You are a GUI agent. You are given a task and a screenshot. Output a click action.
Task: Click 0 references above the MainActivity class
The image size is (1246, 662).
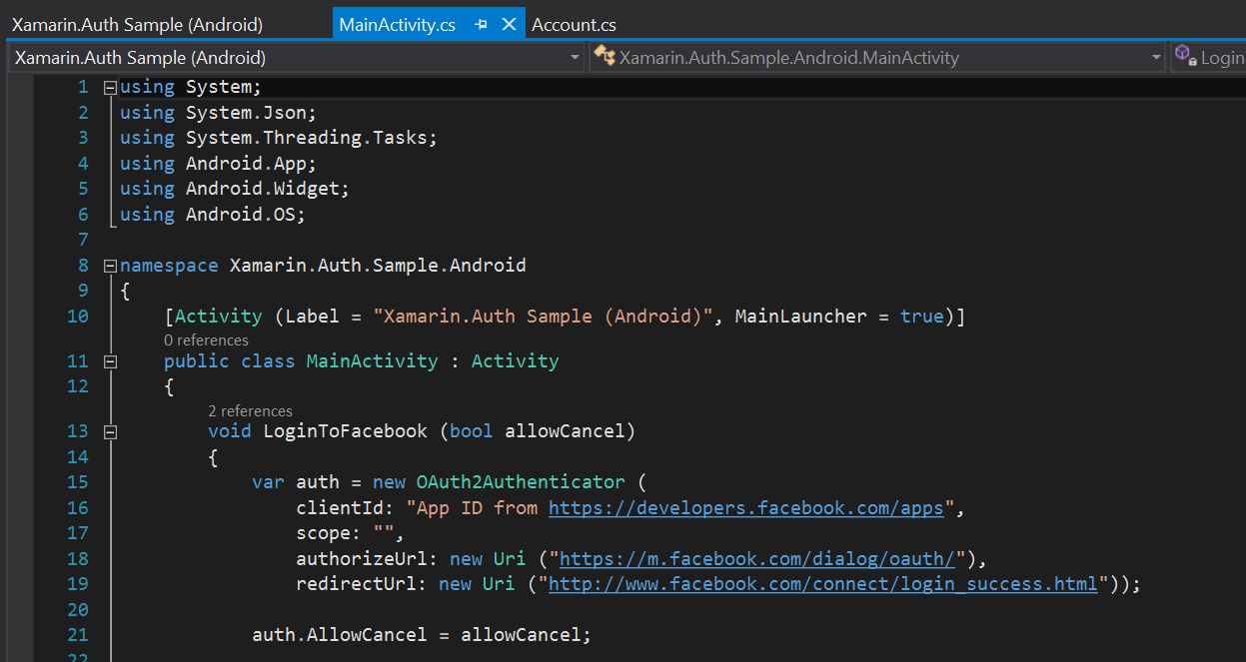(206, 339)
